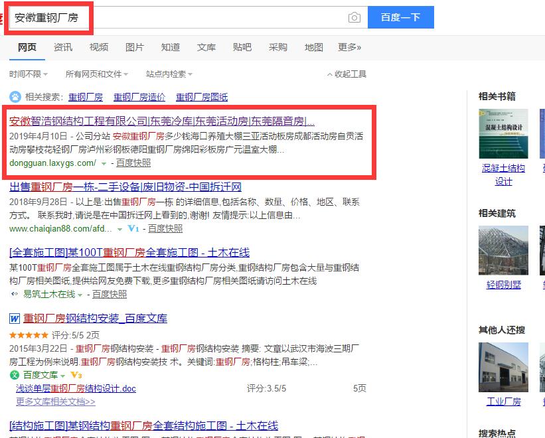The width and height of the screenshot is (545, 438).
Task: Open the www.chaiqian88.com URL link
Action: click(61, 228)
